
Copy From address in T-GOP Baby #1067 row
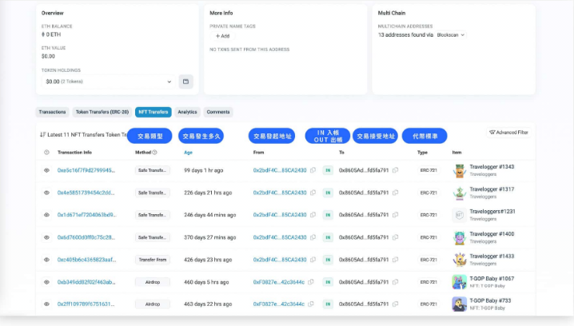coord(311,282)
